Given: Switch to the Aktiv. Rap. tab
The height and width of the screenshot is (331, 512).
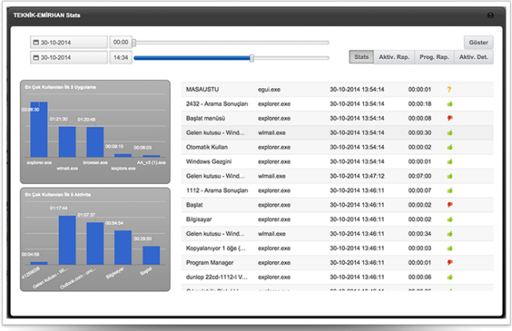Looking at the screenshot, I should 394,57.
